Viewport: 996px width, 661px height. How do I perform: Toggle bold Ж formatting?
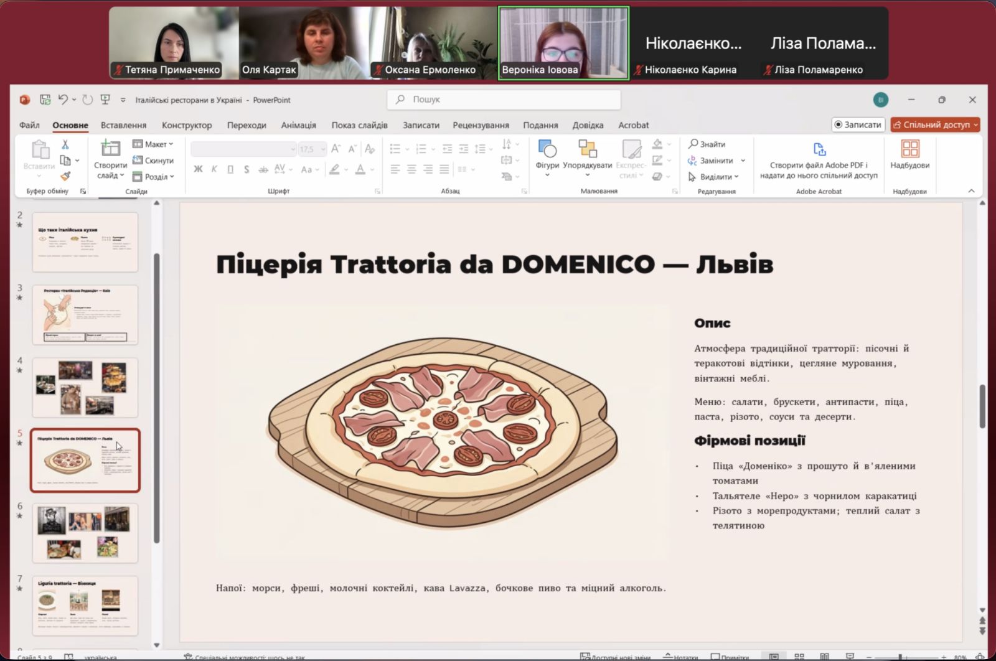coord(198,169)
